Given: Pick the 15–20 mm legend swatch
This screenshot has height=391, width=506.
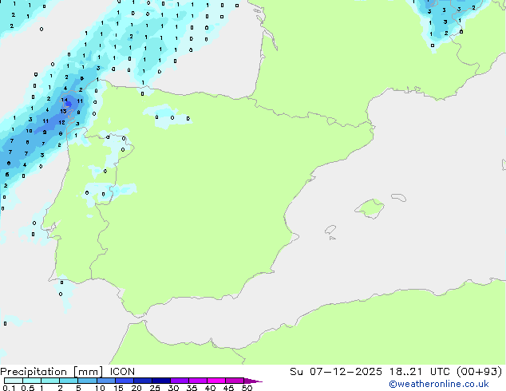Looking at the screenshot, I should coord(125,381).
